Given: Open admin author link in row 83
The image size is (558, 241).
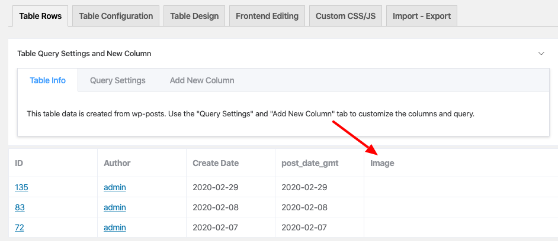Looking at the screenshot, I should click(115, 207).
